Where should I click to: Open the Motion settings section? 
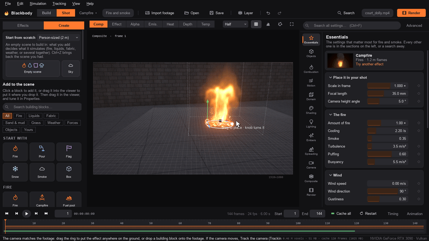311,83
